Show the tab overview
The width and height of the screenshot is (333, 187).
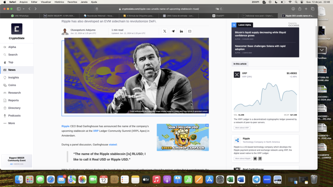pyautogui.click(x=313, y=9)
